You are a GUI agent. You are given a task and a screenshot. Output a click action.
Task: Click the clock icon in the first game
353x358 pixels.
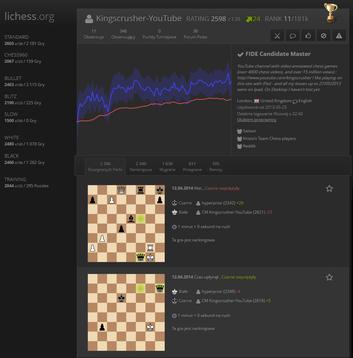(174, 227)
